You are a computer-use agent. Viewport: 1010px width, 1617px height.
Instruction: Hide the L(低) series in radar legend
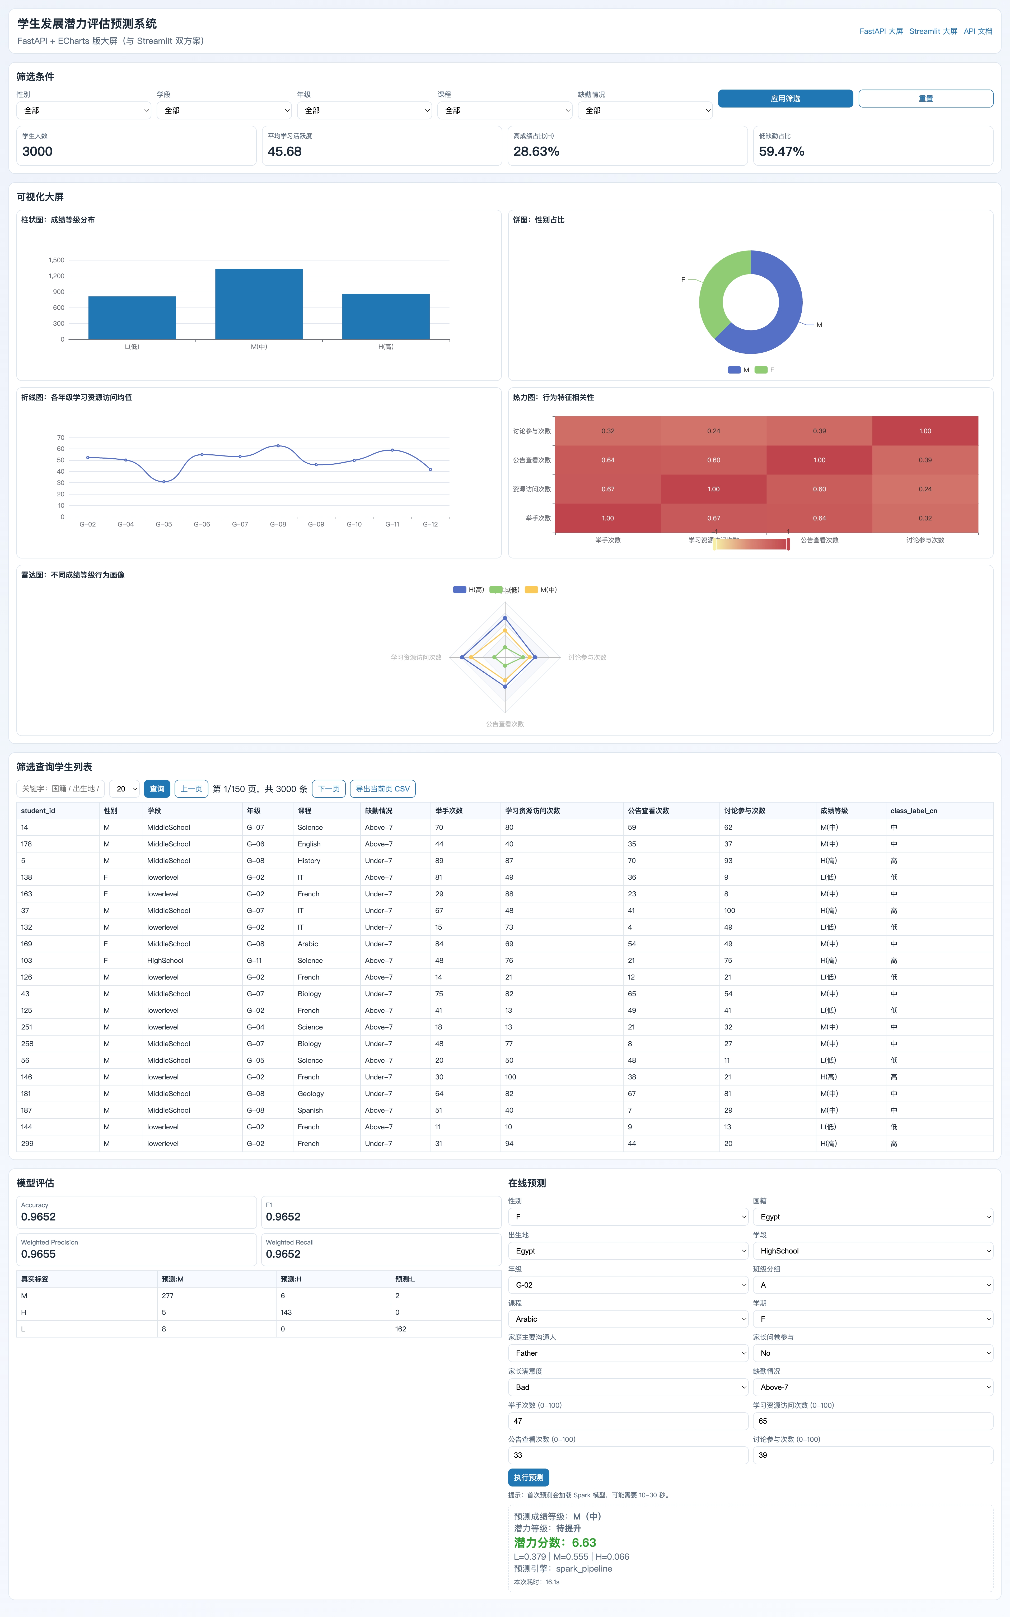pos(504,590)
